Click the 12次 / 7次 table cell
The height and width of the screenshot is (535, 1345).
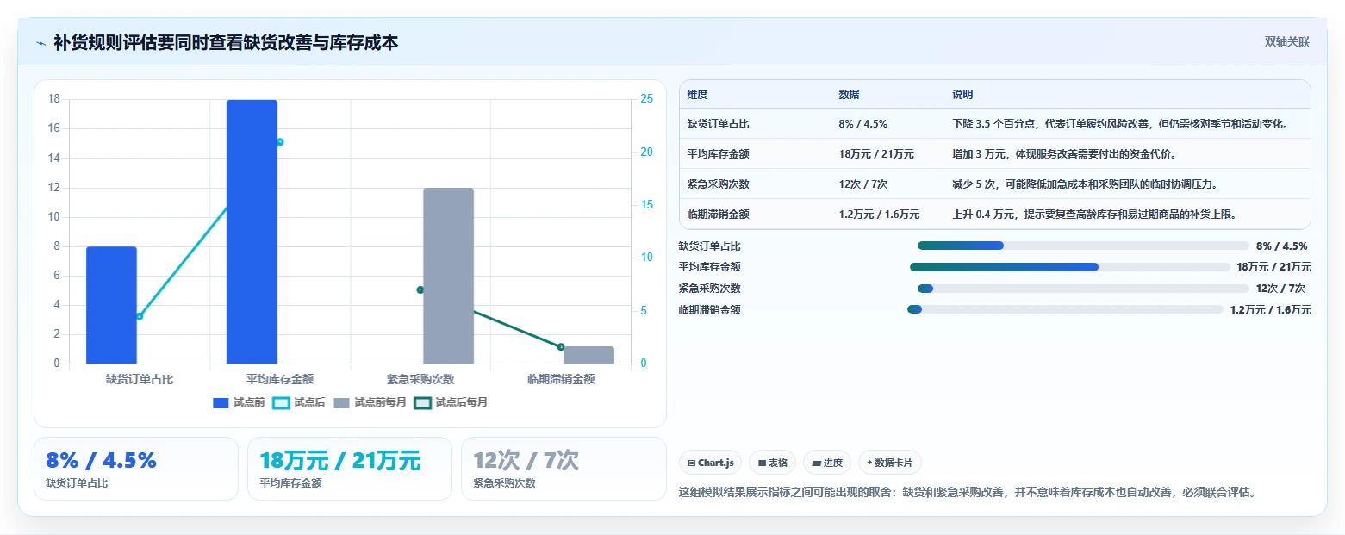(863, 184)
